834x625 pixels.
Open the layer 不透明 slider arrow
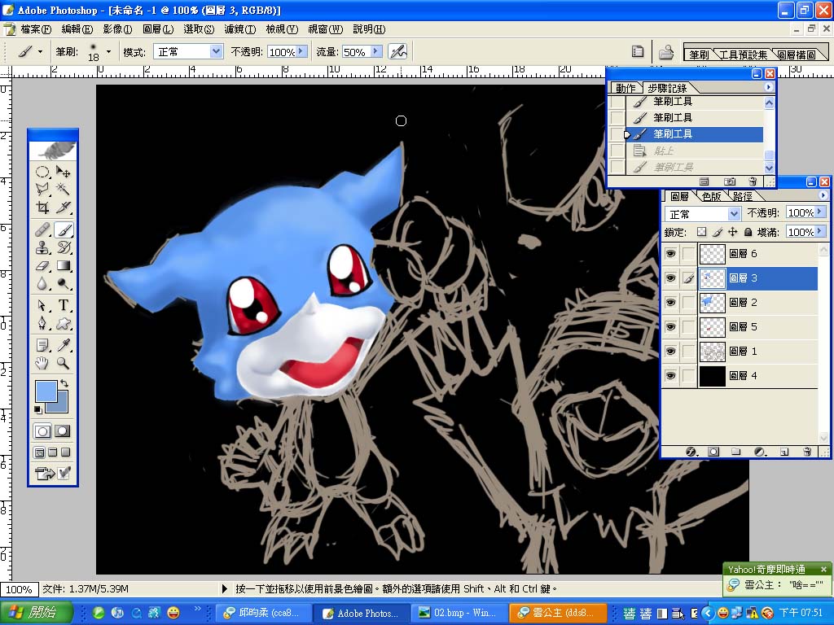coord(819,212)
